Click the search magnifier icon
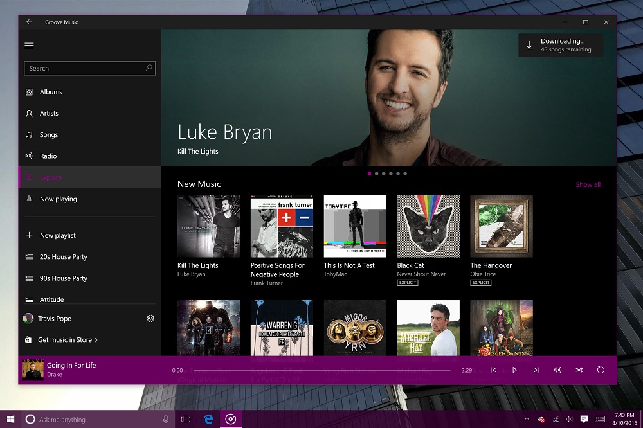The image size is (643, 428). coord(149,68)
